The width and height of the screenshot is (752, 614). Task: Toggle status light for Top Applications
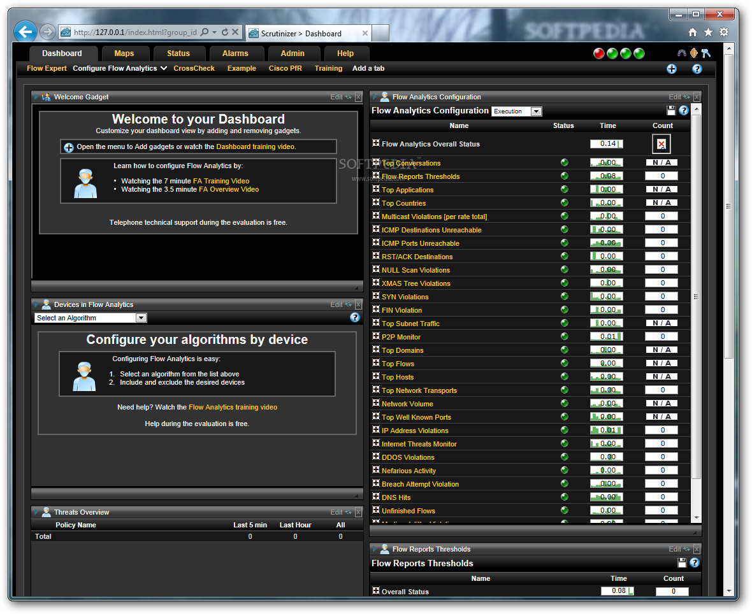tap(565, 189)
